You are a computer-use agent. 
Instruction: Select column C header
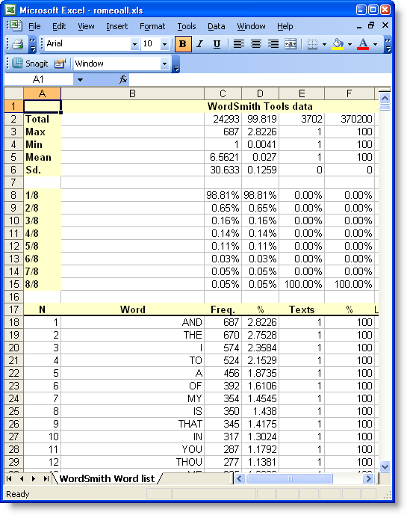(223, 93)
